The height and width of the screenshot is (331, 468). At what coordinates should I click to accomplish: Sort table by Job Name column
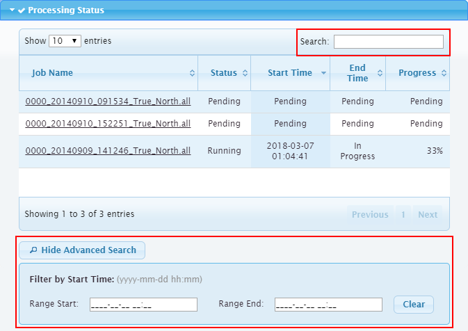tap(192, 73)
